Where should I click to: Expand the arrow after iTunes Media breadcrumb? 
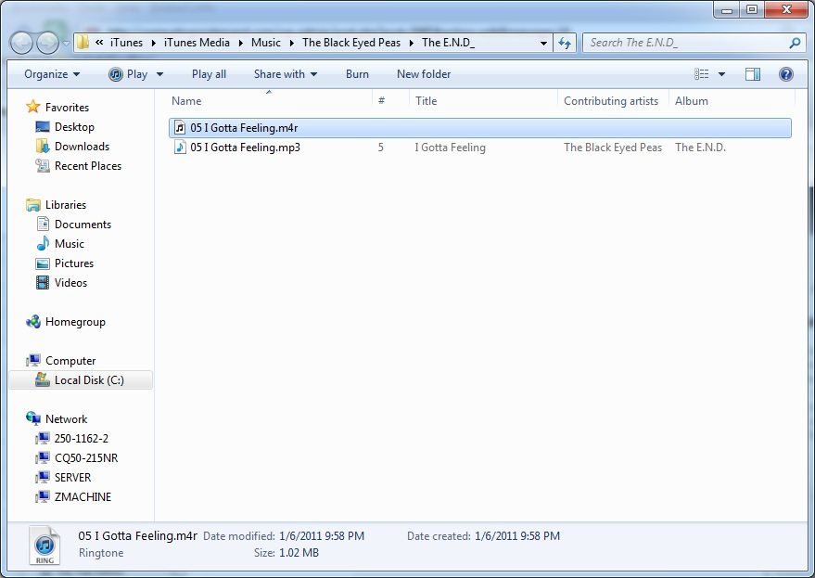click(241, 44)
